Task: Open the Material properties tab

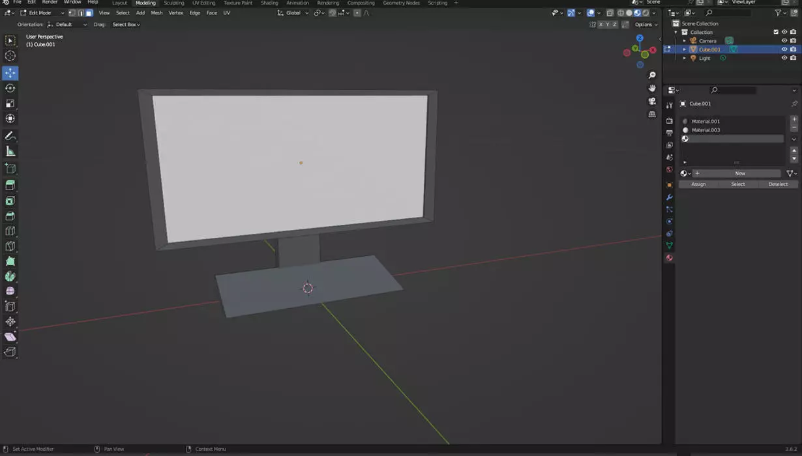Action: coord(669,258)
